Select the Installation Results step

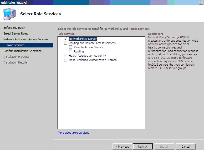[x=16, y=62]
